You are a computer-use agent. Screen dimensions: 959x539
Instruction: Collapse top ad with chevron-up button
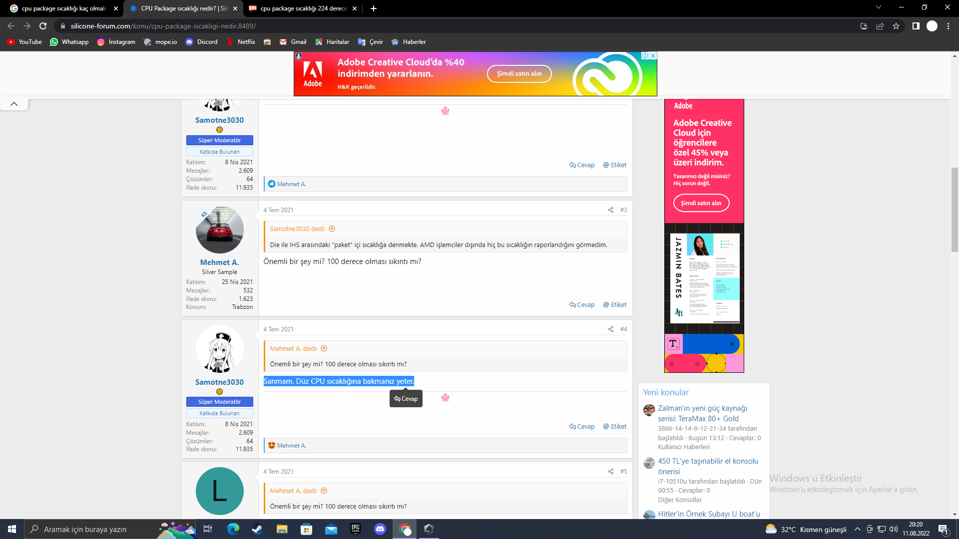pyautogui.click(x=14, y=104)
